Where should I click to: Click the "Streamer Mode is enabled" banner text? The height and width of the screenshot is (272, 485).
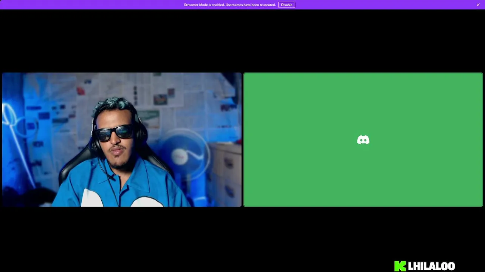click(230, 5)
